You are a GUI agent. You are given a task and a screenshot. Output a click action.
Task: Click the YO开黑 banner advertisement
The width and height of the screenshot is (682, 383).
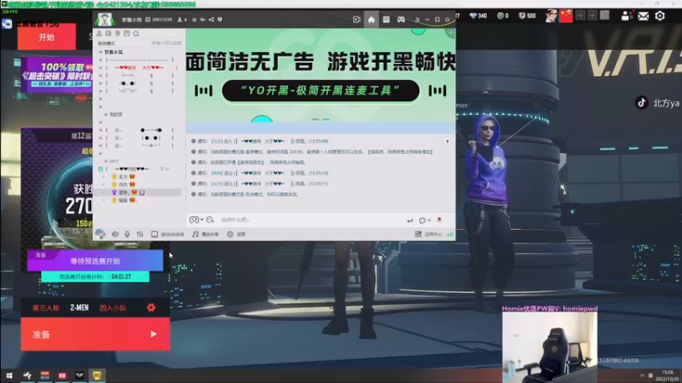[321, 75]
